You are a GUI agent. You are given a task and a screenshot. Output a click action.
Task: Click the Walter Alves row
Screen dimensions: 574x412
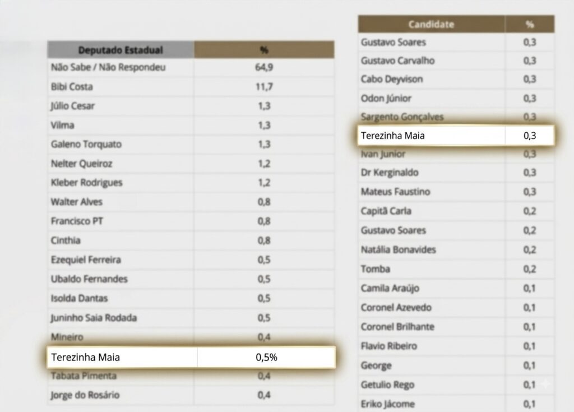(191, 202)
